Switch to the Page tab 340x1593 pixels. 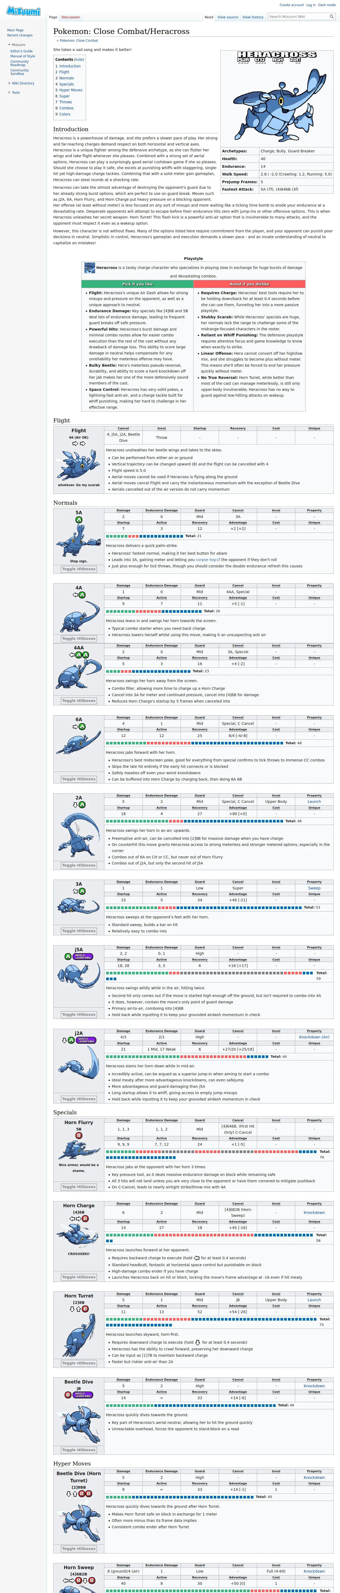[x=53, y=17]
